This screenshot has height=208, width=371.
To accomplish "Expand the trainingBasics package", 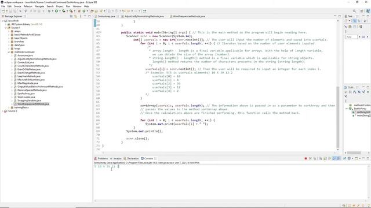I will [9, 107].
